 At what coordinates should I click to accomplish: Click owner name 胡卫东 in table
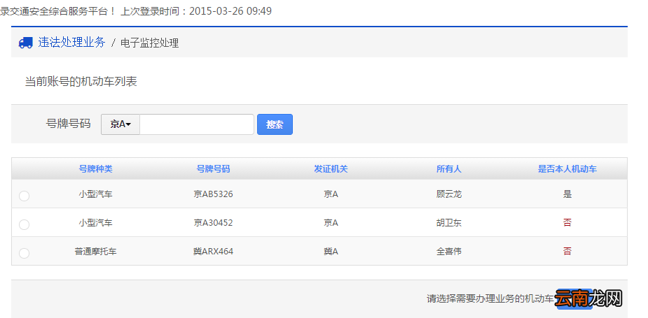click(449, 223)
